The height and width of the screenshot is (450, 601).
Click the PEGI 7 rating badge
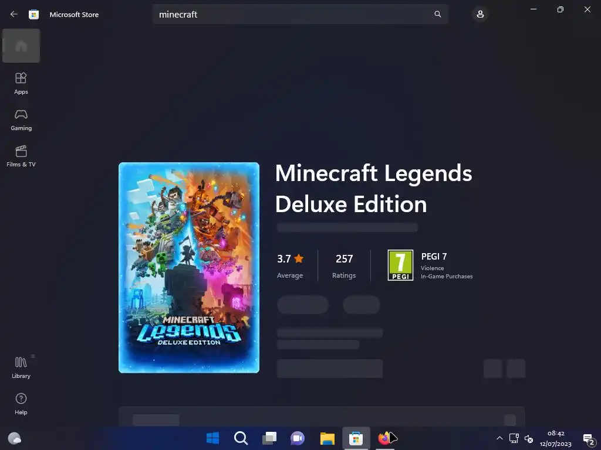pyautogui.click(x=400, y=265)
